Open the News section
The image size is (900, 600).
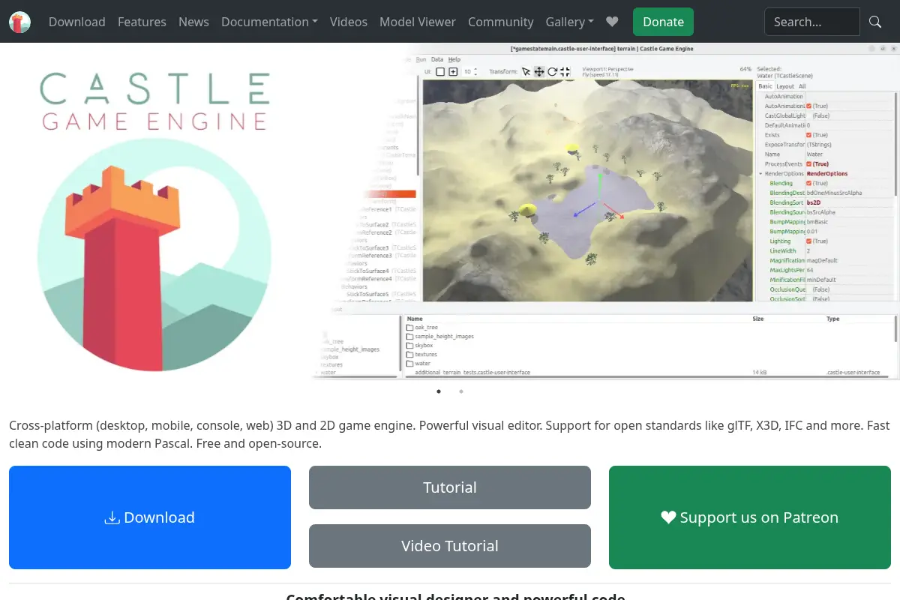[193, 22]
